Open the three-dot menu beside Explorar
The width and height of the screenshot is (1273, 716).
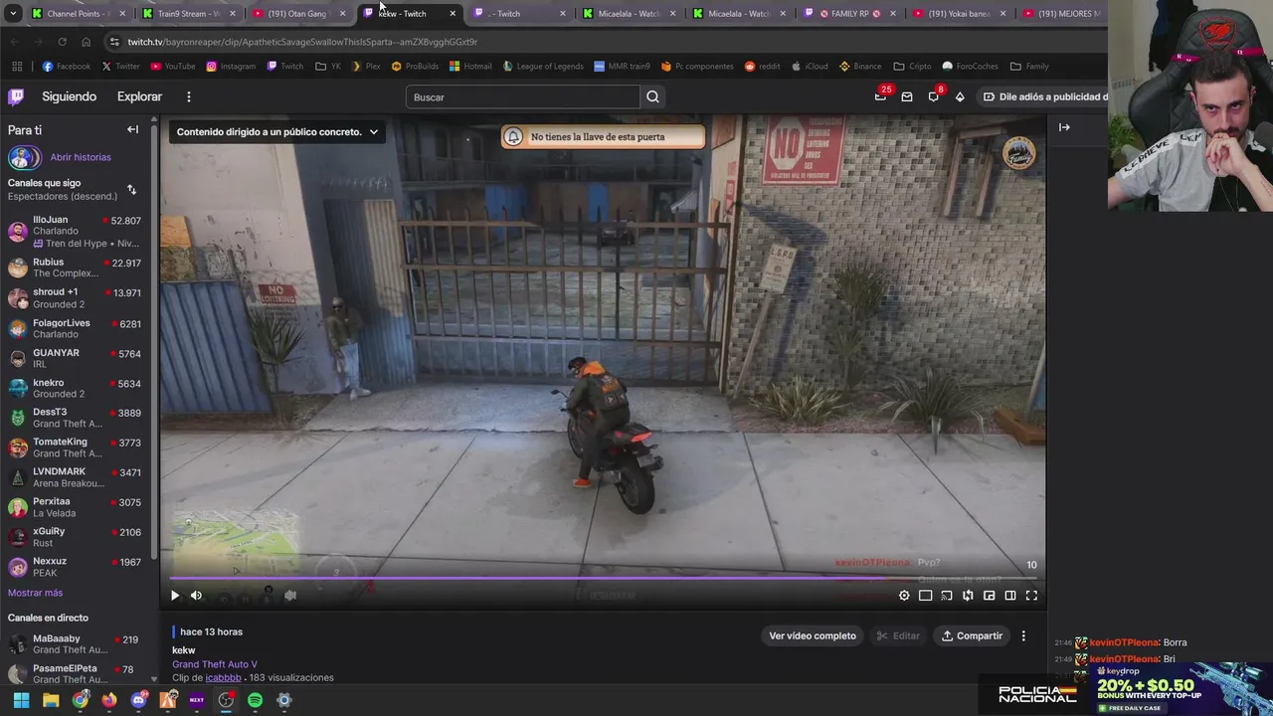(188, 96)
